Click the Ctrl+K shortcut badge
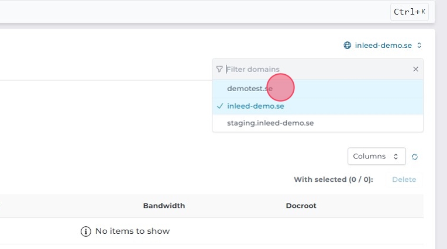The image size is (447, 249). pos(410,12)
